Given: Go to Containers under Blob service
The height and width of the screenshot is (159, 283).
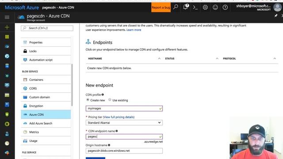Looking at the screenshot, I should [x=46, y=79].
